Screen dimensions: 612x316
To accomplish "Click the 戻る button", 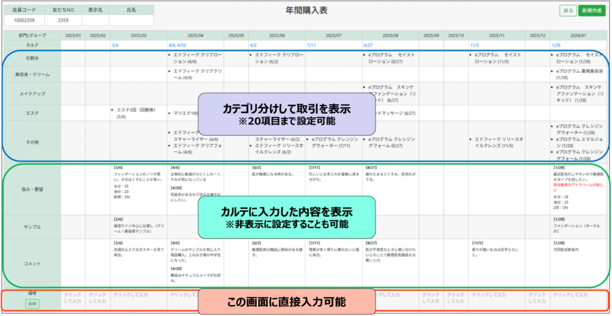I will click(x=568, y=11).
